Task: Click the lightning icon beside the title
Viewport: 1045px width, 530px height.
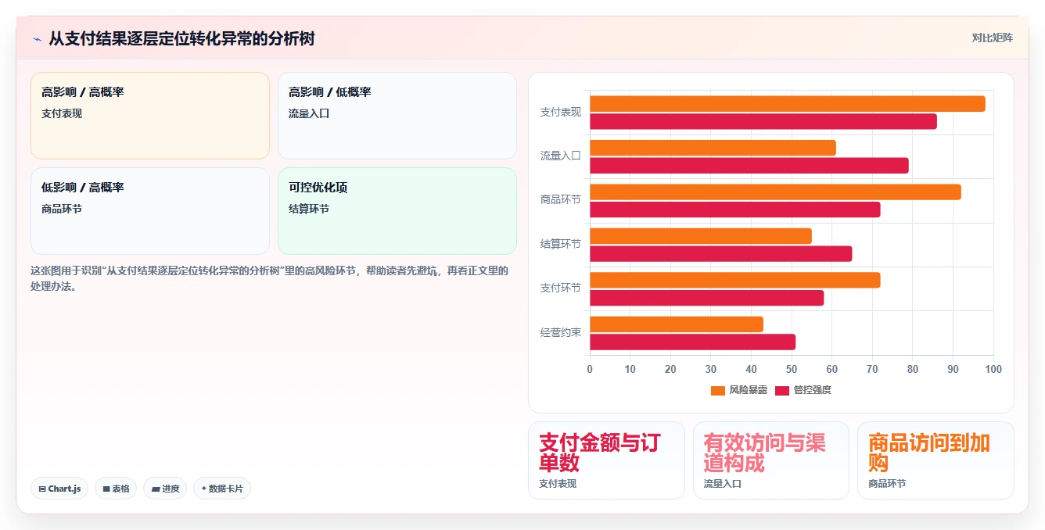Action: [37, 39]
